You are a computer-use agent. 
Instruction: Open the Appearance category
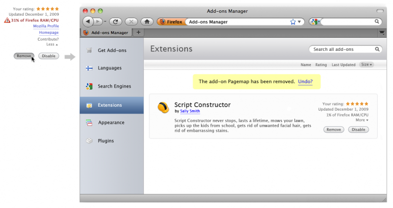(112, 122)
